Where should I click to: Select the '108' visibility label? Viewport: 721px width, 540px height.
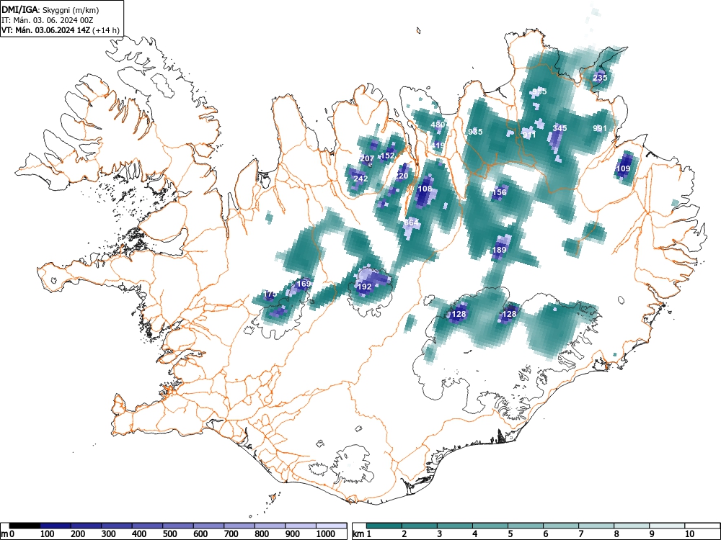[425, 188]
